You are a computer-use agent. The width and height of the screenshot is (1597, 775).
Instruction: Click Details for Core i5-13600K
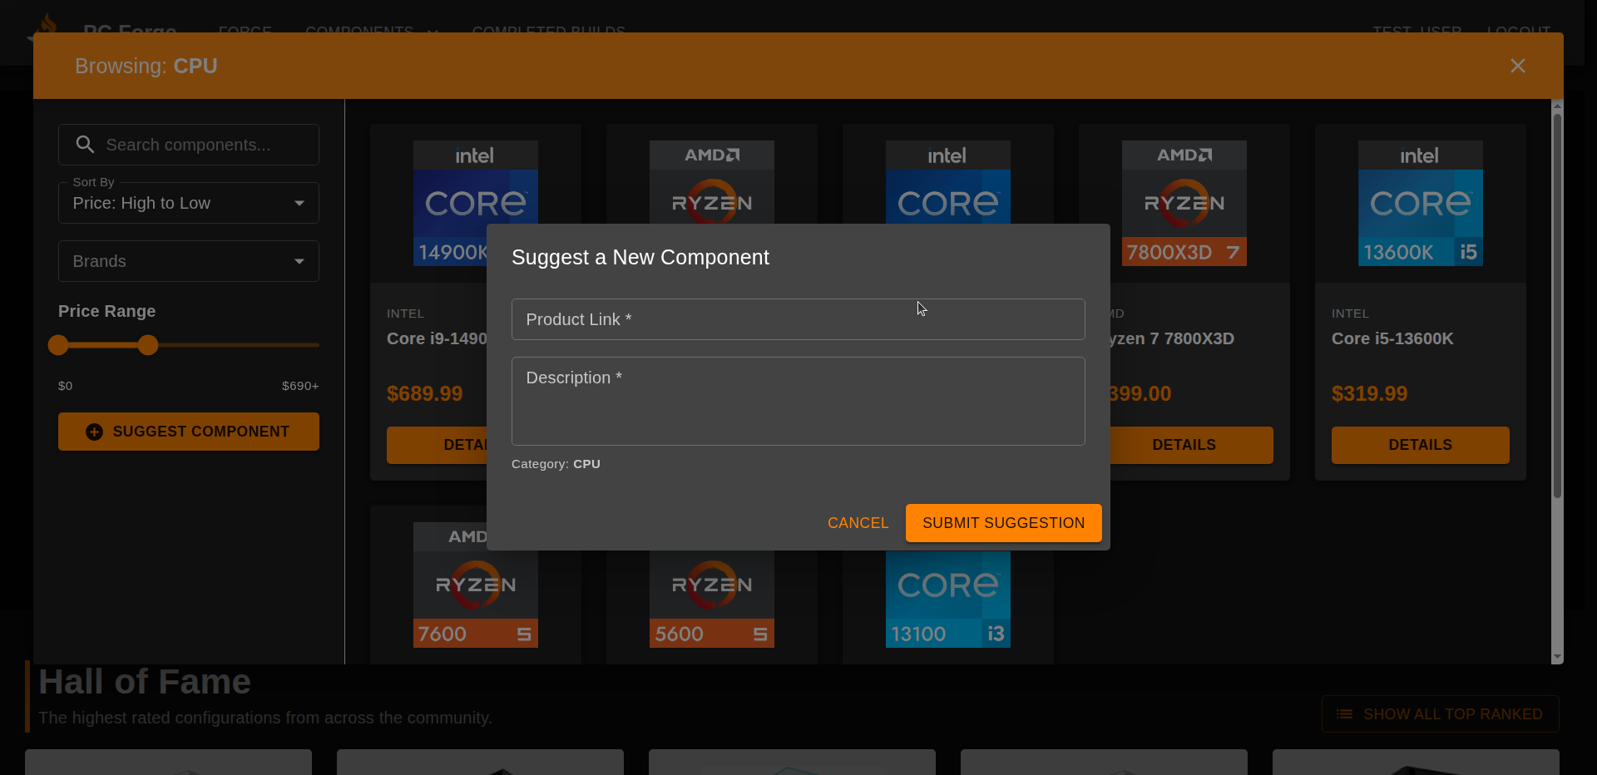1420,445
